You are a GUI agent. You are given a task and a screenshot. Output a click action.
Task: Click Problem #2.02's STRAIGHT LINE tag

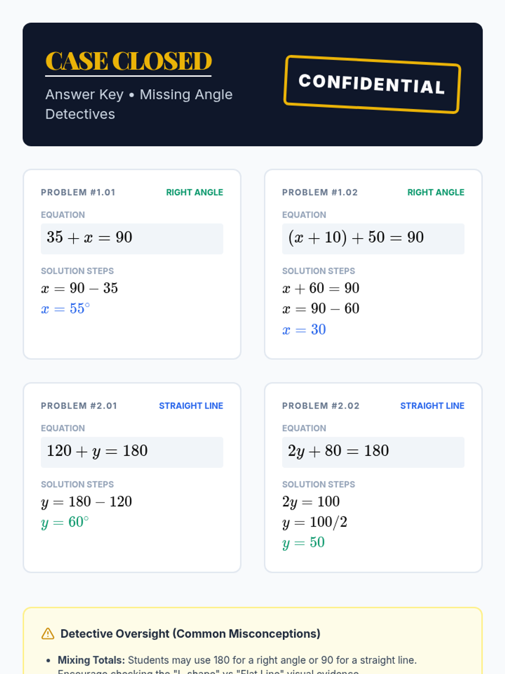click(432, 406)
